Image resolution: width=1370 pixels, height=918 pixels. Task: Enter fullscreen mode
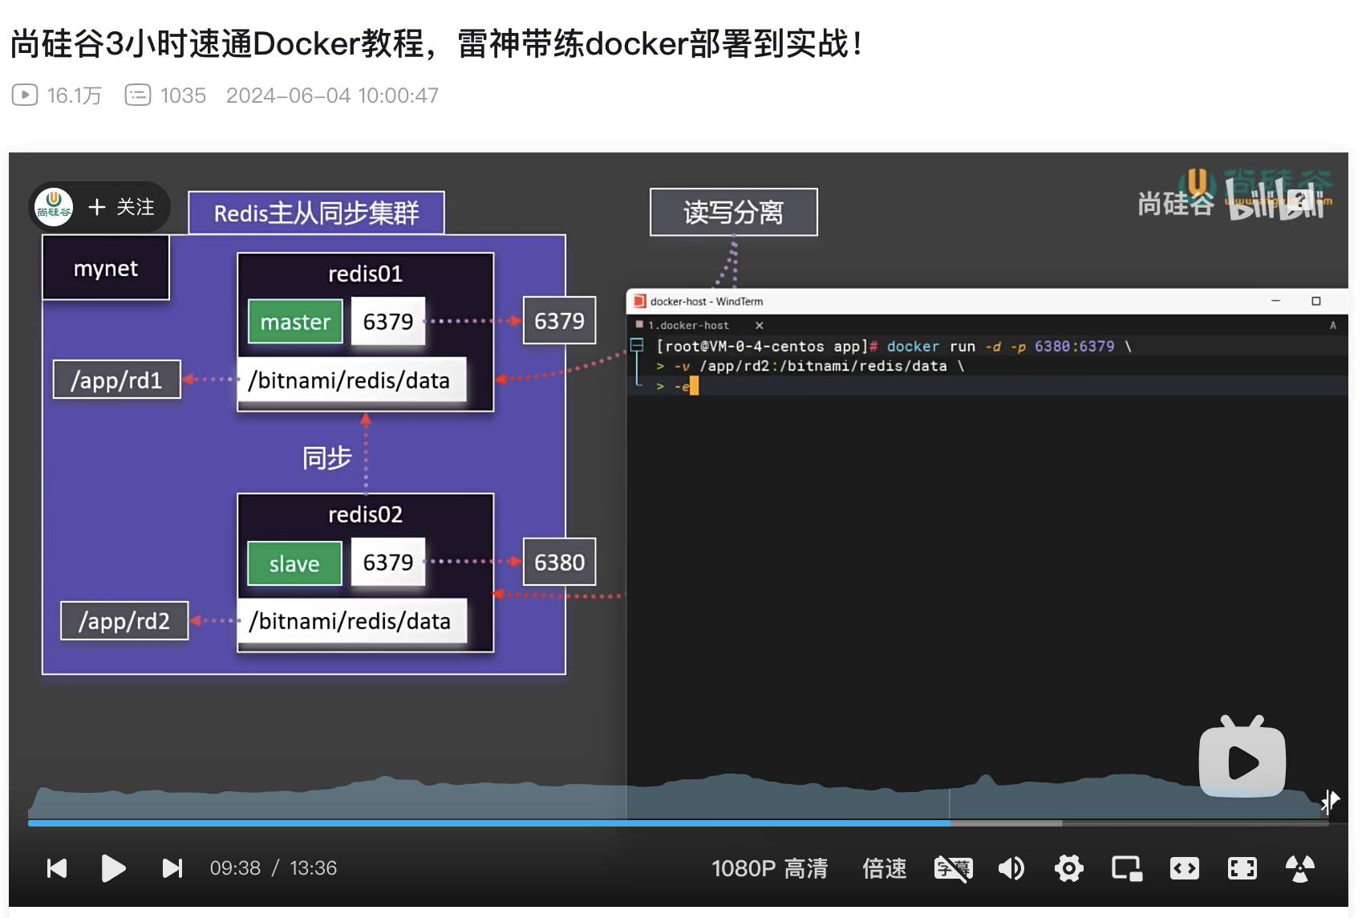[x=1242, y=868]
